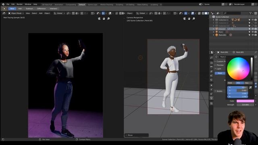Screen dimensions: 258x145
Task: Click the Point.001 light icon in outliner
Action: point(217,35)
